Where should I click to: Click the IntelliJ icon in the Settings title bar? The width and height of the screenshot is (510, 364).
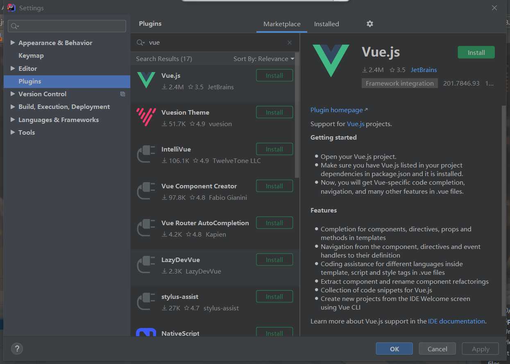coord(11,8)
